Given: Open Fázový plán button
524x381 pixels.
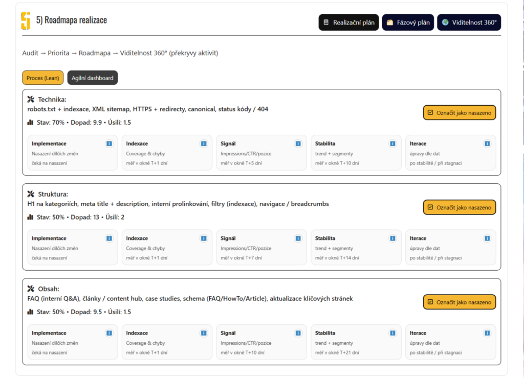Looking at the screenshot, I should pyautogui.click(x=408, y=22).
